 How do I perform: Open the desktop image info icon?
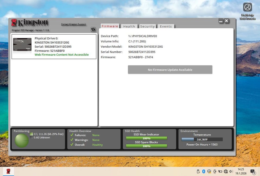[x=247, y=7]
